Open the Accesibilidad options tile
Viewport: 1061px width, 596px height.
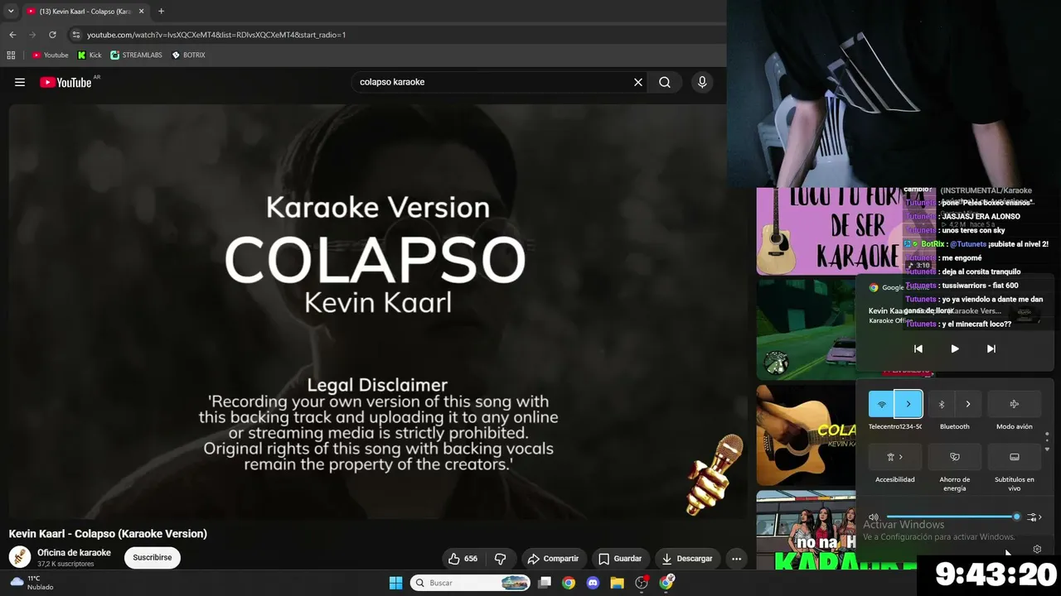click(x=895, y=457)
